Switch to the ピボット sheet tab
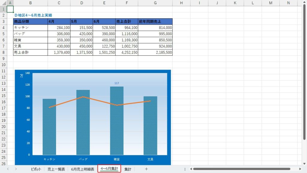 (x=36, y=169)
